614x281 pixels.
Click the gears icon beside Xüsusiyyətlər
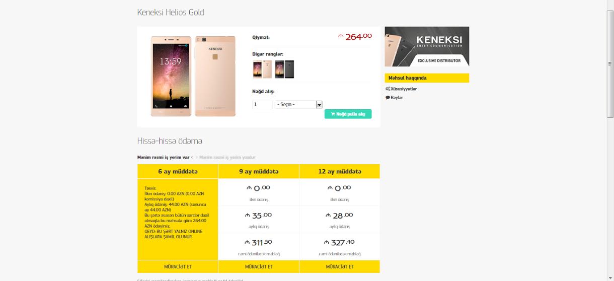click(x=388, y=89)
